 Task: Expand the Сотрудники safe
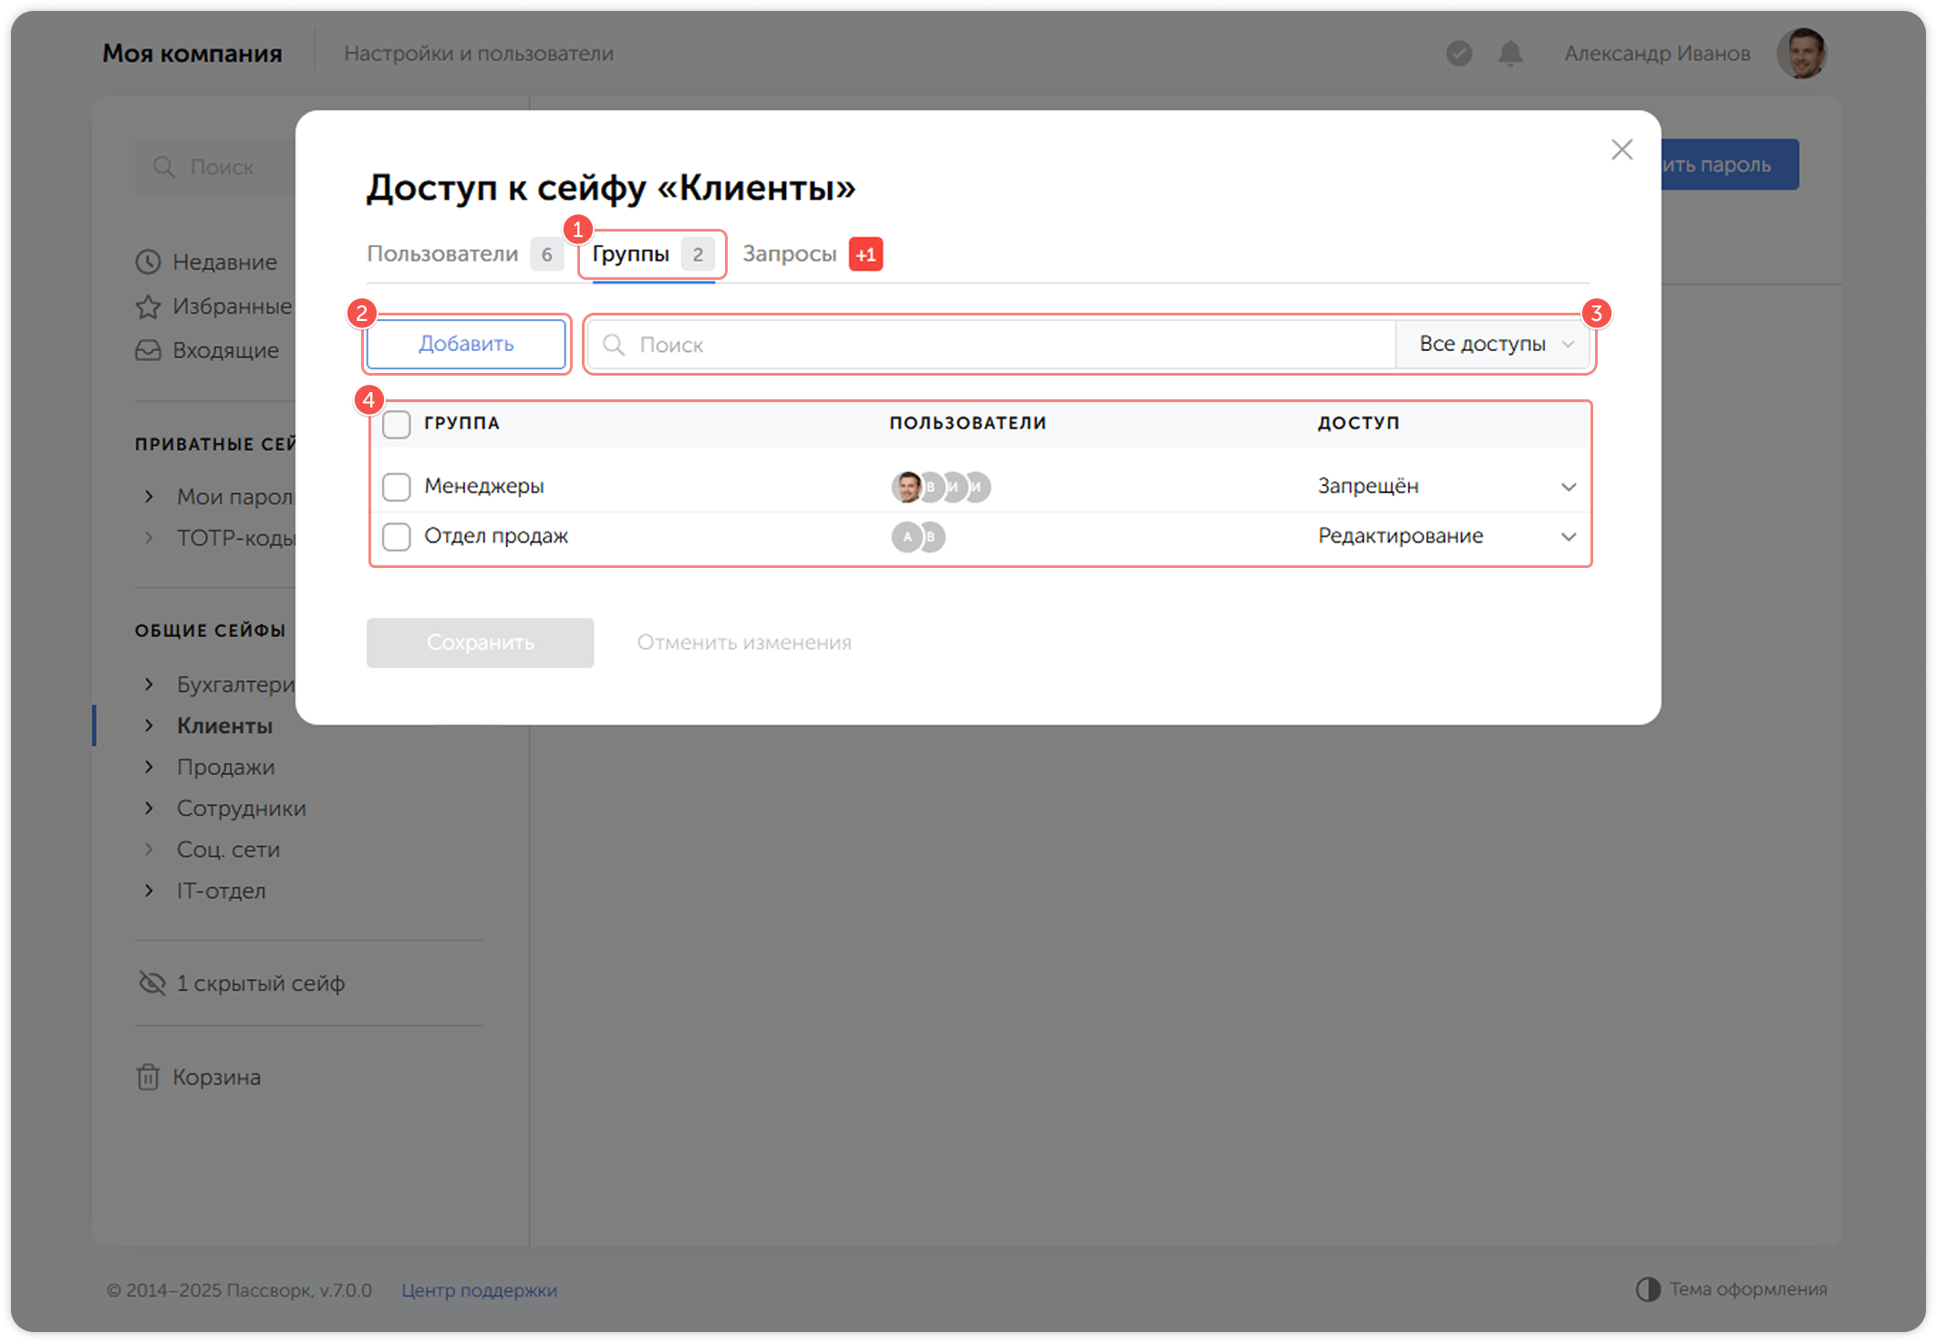tap(149, 809)
